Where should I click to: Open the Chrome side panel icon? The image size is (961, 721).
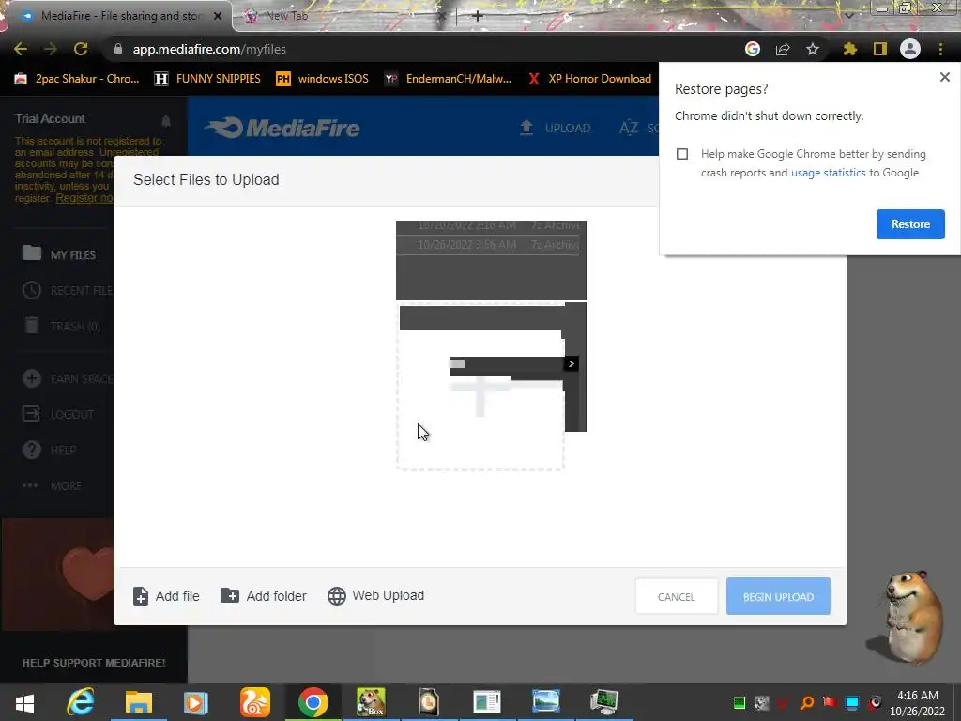coord(880,49)
